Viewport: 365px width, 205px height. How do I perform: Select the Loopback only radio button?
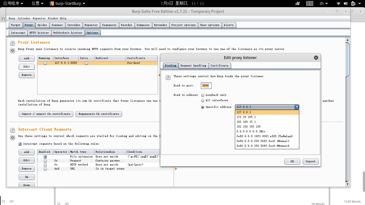(203, 95)
